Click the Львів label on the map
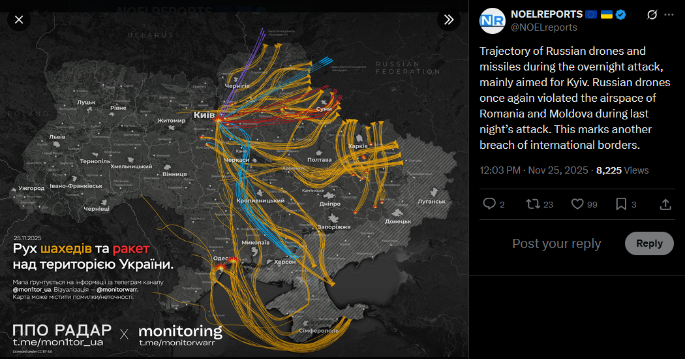 57,137
